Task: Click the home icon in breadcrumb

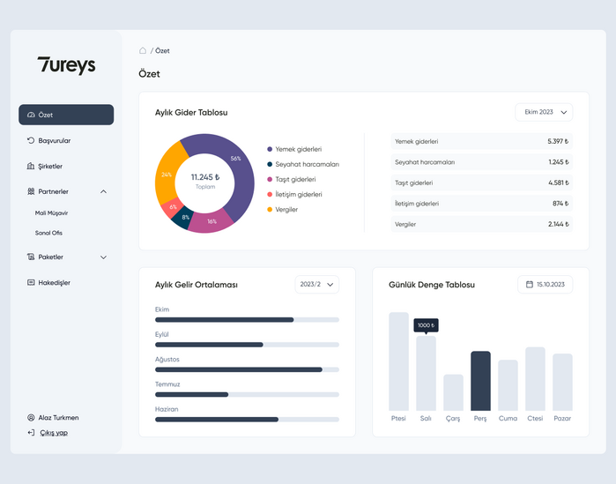Action: pyautogui.click(x=143, y=51)
